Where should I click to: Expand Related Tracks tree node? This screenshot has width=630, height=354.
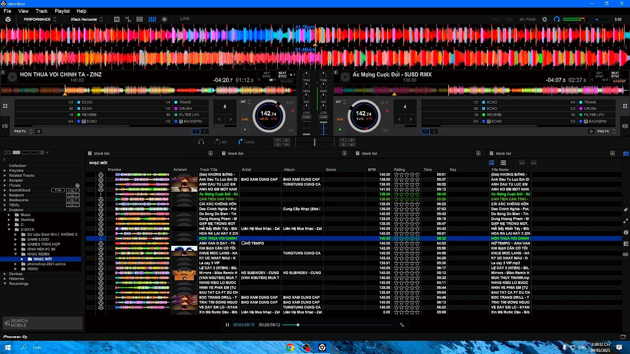tap(5, 176)
